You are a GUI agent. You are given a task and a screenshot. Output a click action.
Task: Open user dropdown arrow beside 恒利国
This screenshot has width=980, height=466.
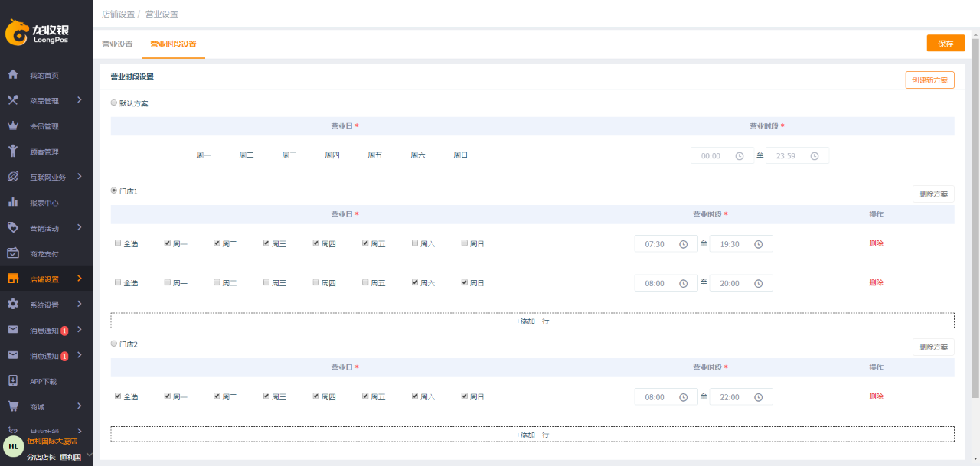tap(88, 455)
